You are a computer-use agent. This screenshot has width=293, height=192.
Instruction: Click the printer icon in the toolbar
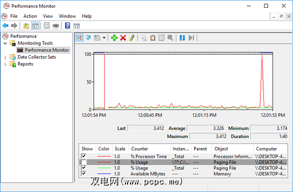[55, 25]
